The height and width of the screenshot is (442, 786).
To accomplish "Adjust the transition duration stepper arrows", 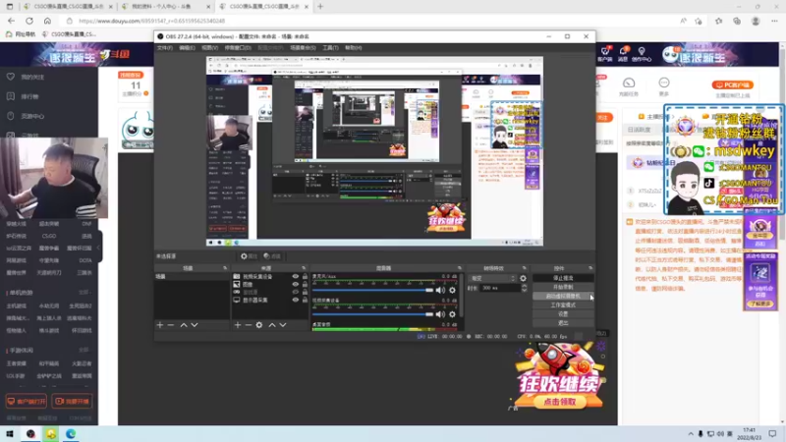I will tap(524, 288).
